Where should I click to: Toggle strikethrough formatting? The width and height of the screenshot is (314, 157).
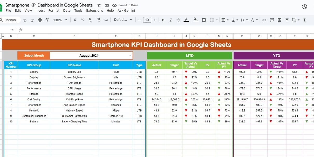pyautogui.click(x=179, y=20)
